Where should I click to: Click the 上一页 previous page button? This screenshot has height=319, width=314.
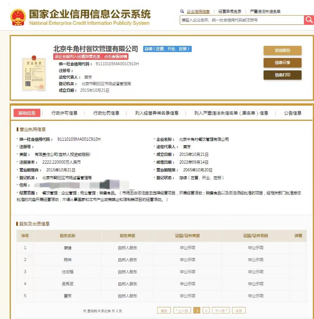182,311
